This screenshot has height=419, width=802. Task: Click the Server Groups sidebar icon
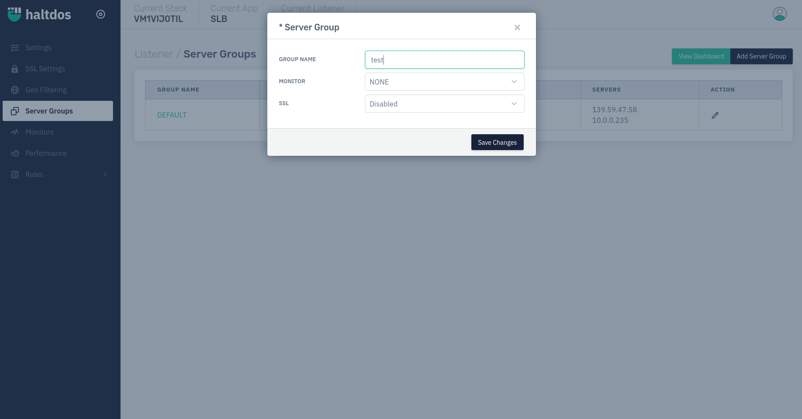tap(15, 111)
